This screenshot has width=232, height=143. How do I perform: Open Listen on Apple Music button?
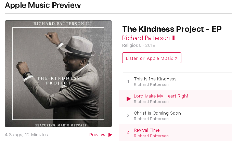(x=152, y=58)
